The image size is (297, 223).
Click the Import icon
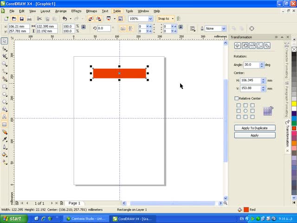91,19
